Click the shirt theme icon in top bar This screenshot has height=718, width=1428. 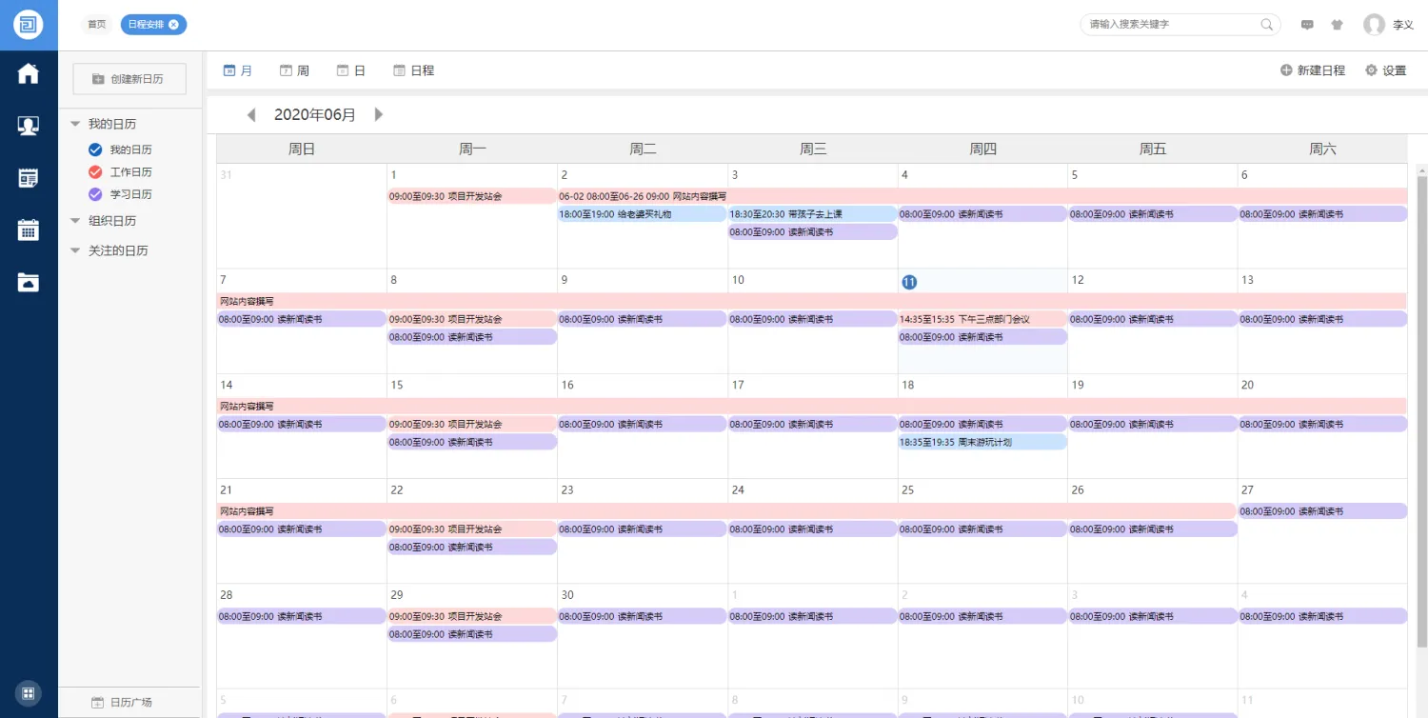[1337, 25]
